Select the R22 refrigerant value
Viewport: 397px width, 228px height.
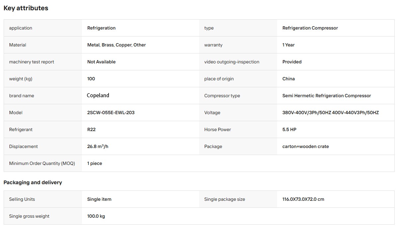(91, 129)
